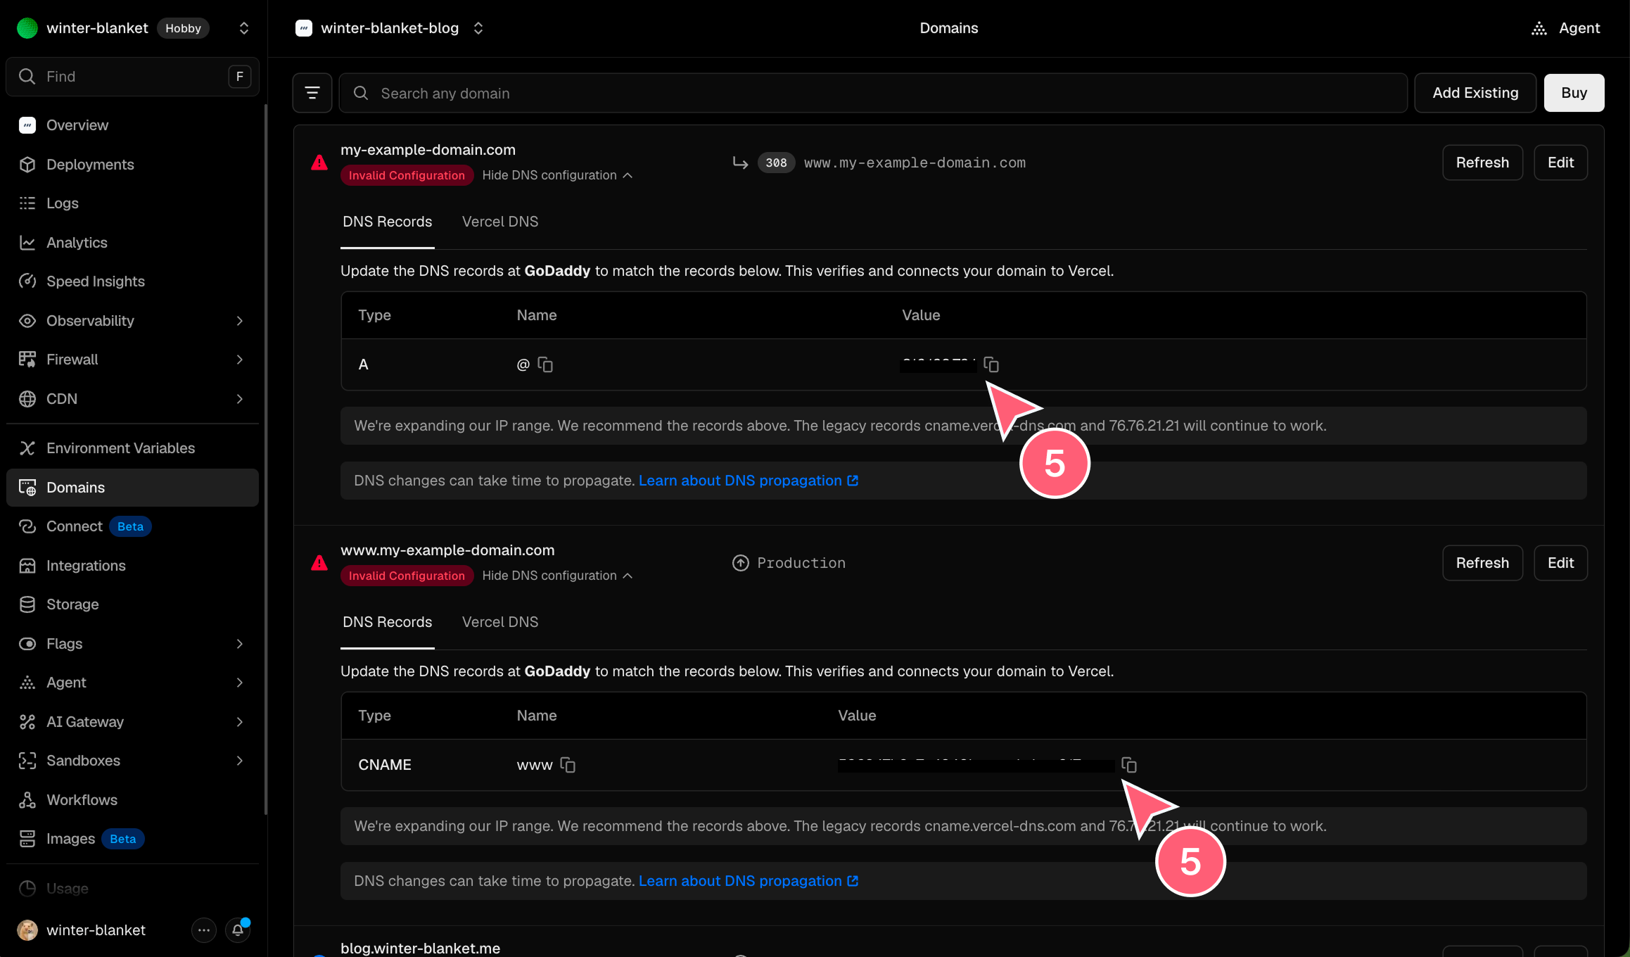Open notifications bell in sidebar footer
This screenshot has height=957, width=1630.
pyautogui.click(x=238, y=930)
